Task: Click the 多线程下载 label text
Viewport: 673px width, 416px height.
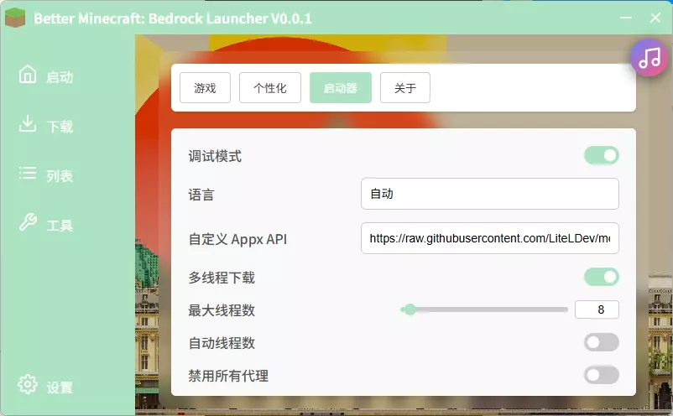Action: click(x=222, y=278)
